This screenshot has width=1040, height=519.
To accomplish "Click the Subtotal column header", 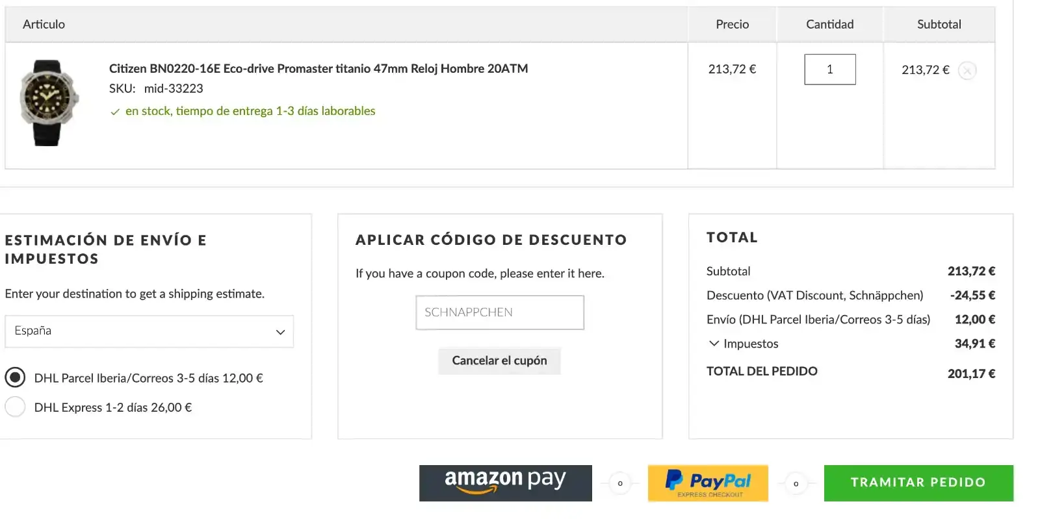I will click(x=939, y=25).
